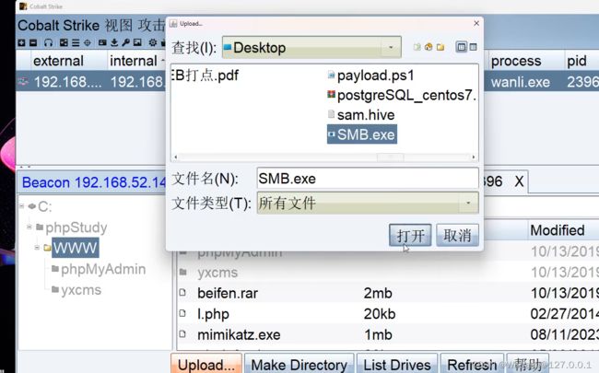This screenshot has width=599, height=373.
Task: Click the dialog horizontal scrollbar thumb
Action: pos(390,157)
